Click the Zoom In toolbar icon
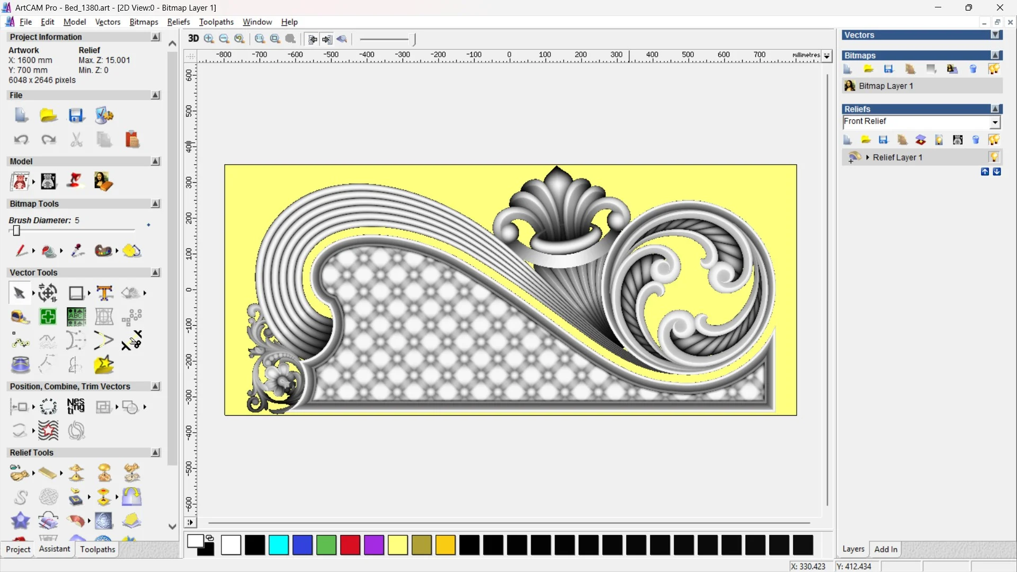 [x=209, y=39]
